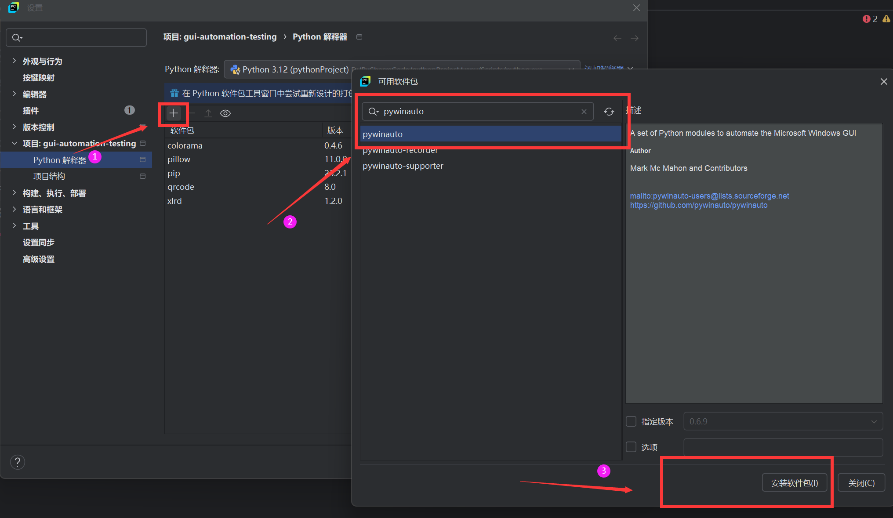Select the pip package row

[x=258, y=173]
